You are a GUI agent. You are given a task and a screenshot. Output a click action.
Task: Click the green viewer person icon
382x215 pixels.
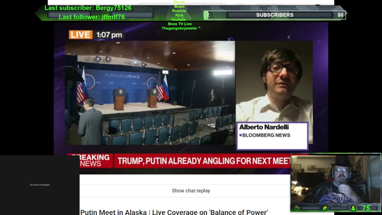point(353,208)
